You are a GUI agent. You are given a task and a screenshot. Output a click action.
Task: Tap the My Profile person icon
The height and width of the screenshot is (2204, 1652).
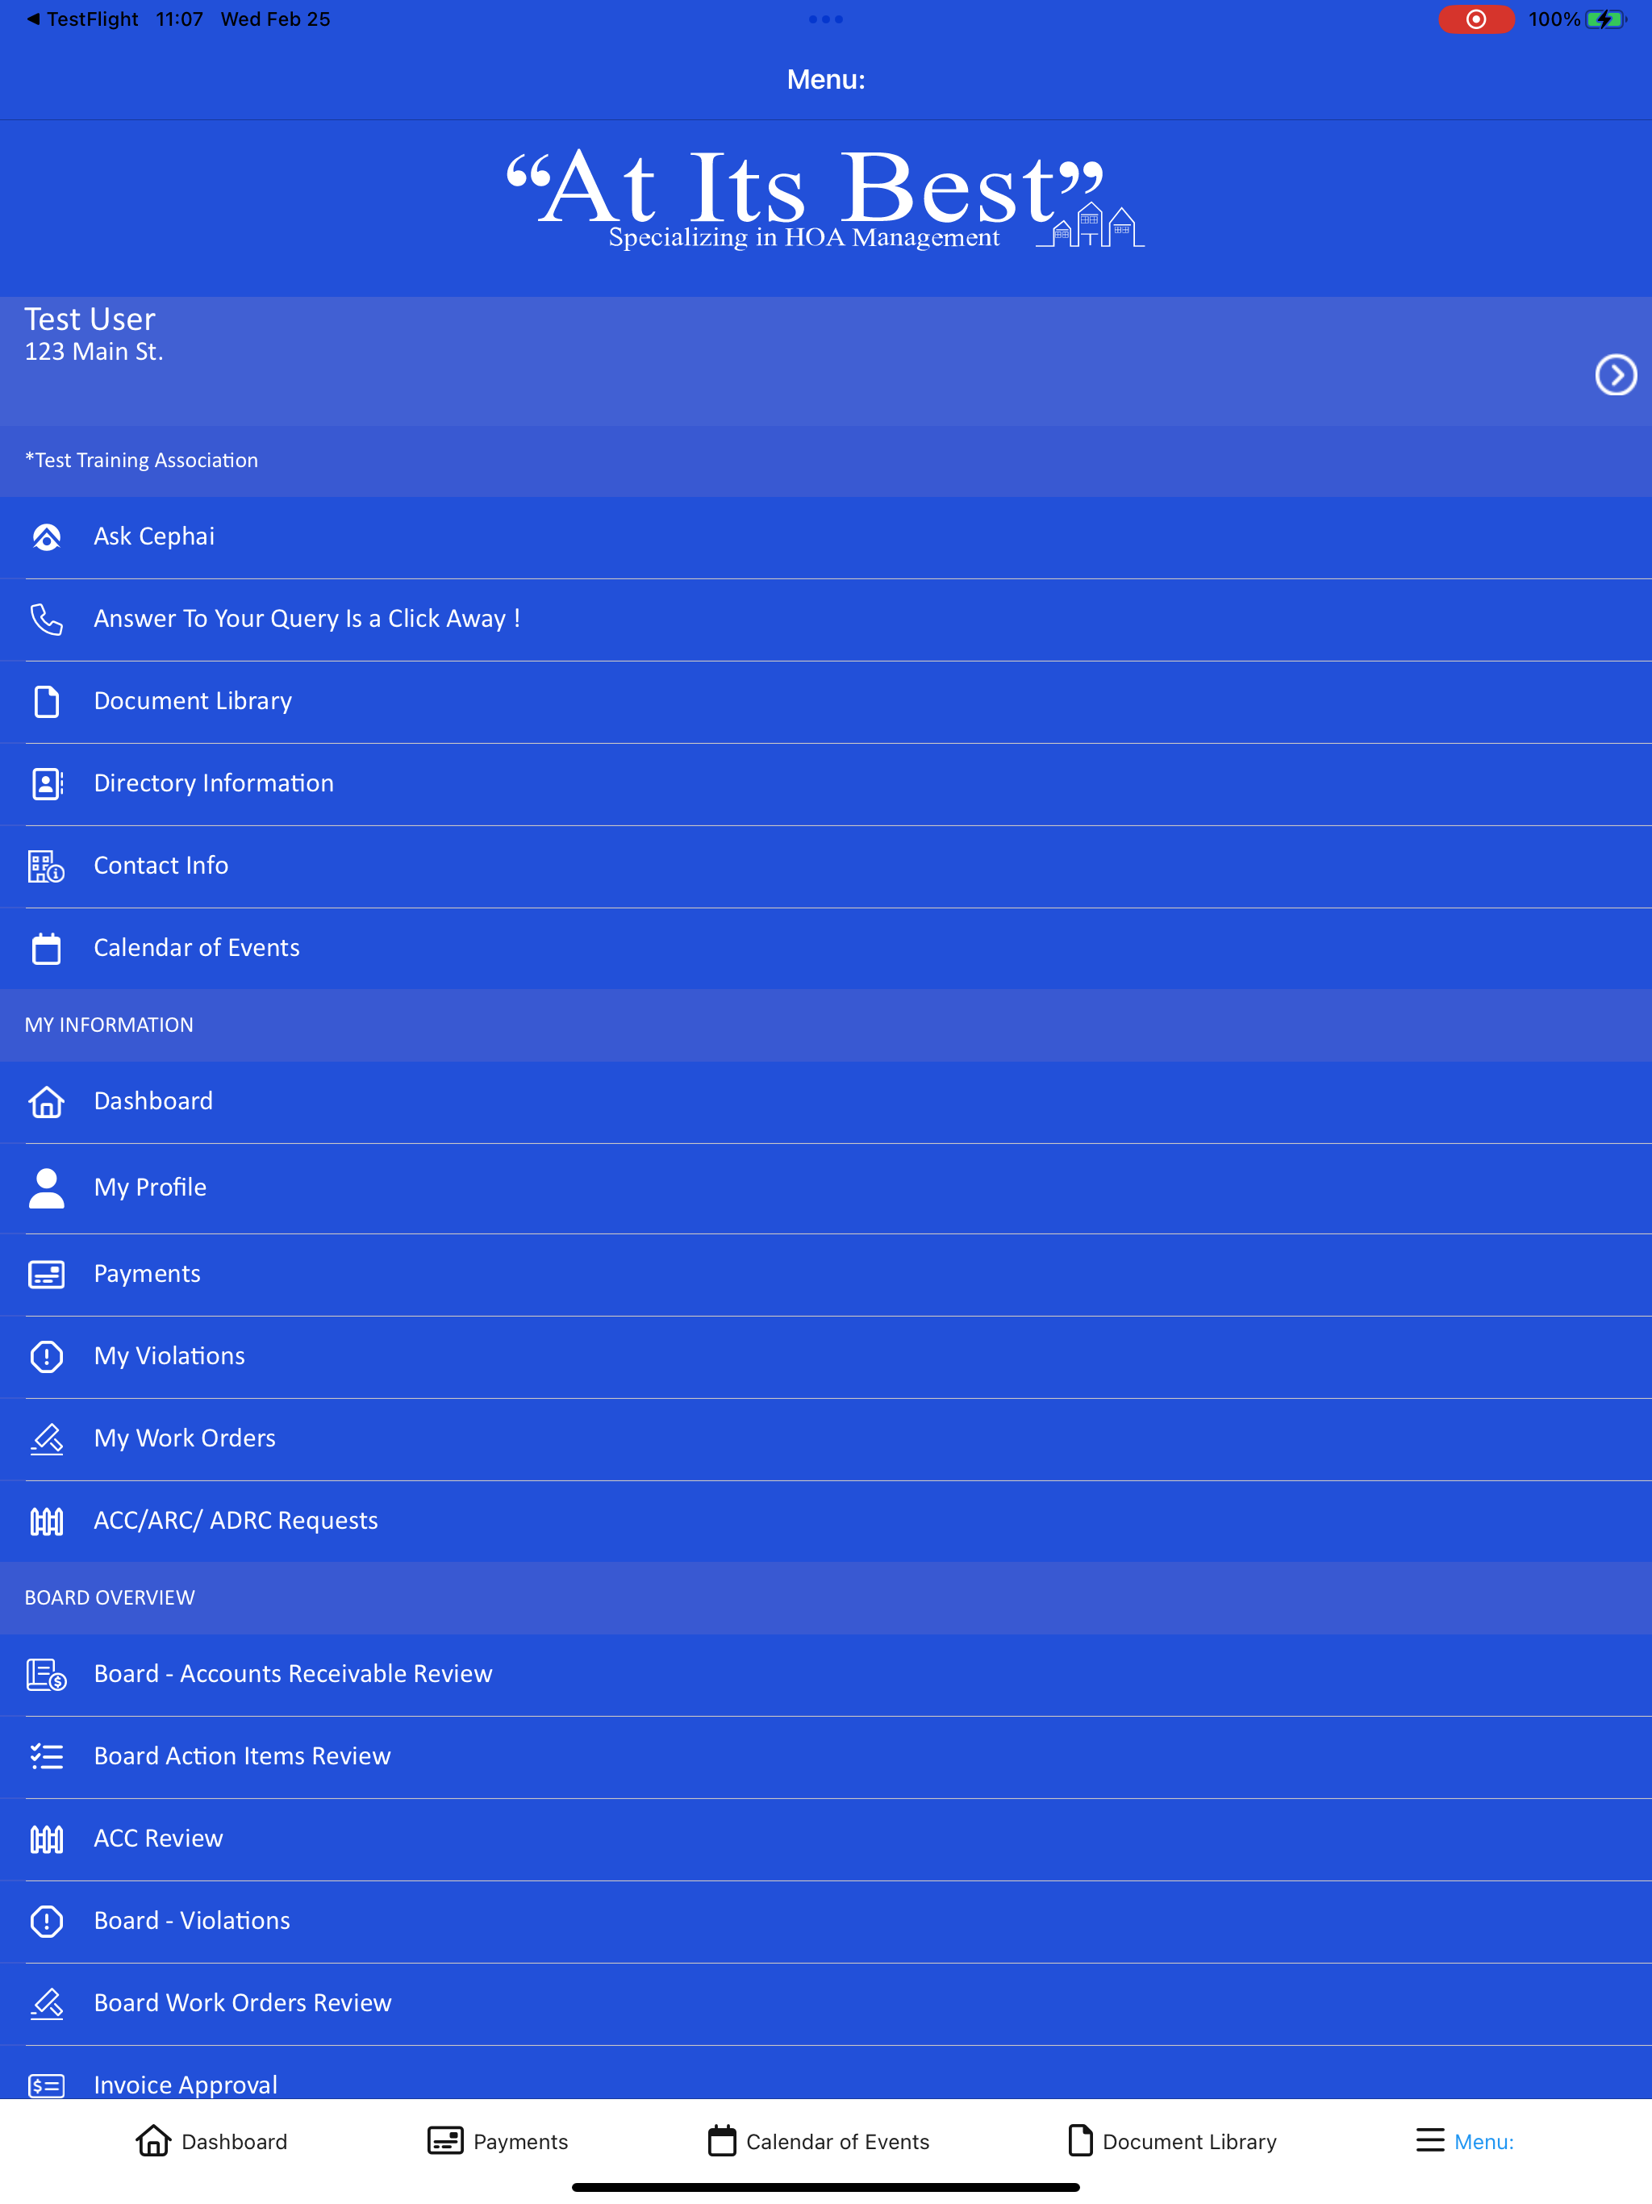46,1188
